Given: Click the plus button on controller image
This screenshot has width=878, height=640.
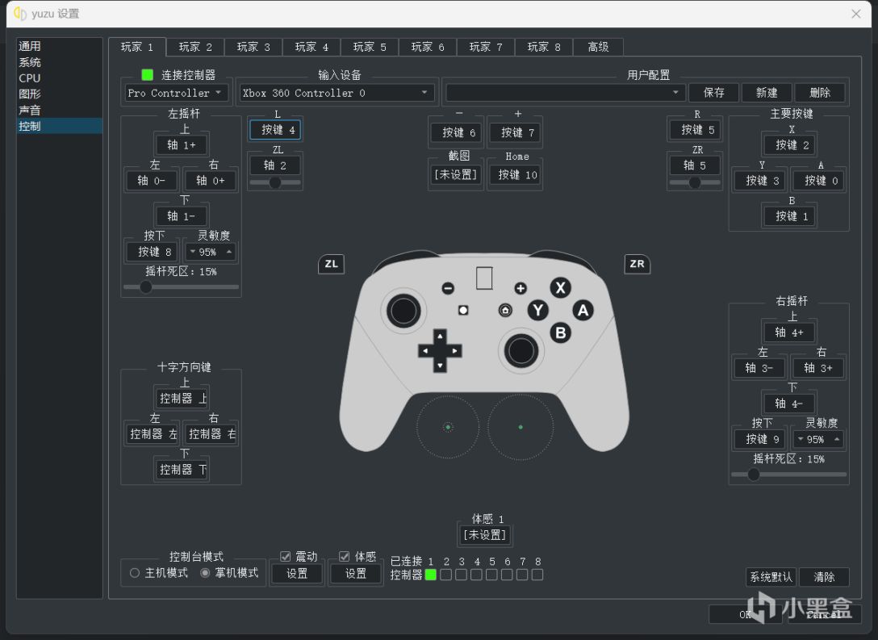Looking at the screenshot, I should click(521, 288).
